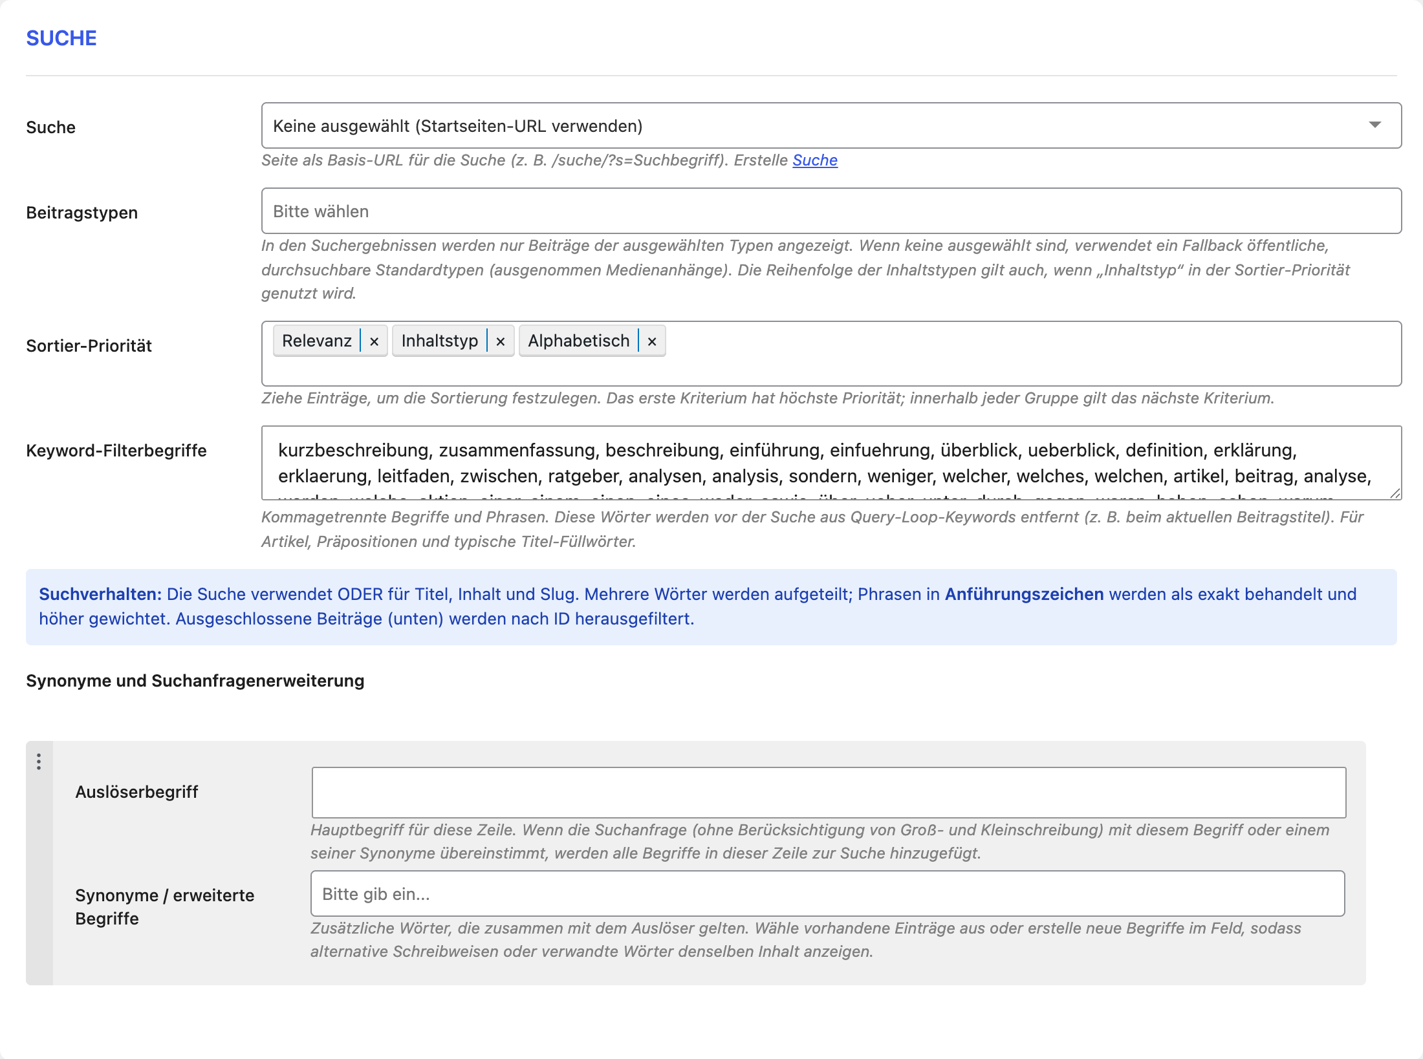The width and height of the screenshot is (1423, 1059).
Task: Click the Sortier-Priorität label
Action: click(89, 346)
